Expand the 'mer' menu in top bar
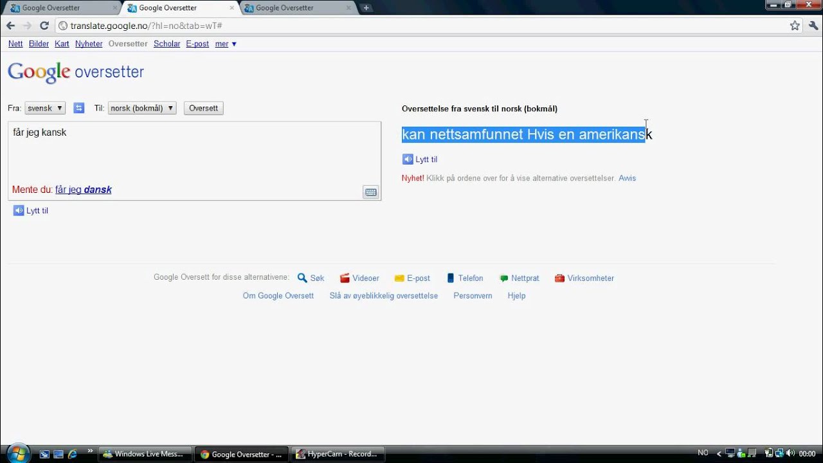Image resolution: width=823 pixels, height=463 pixels. click(x=226, y=44)
